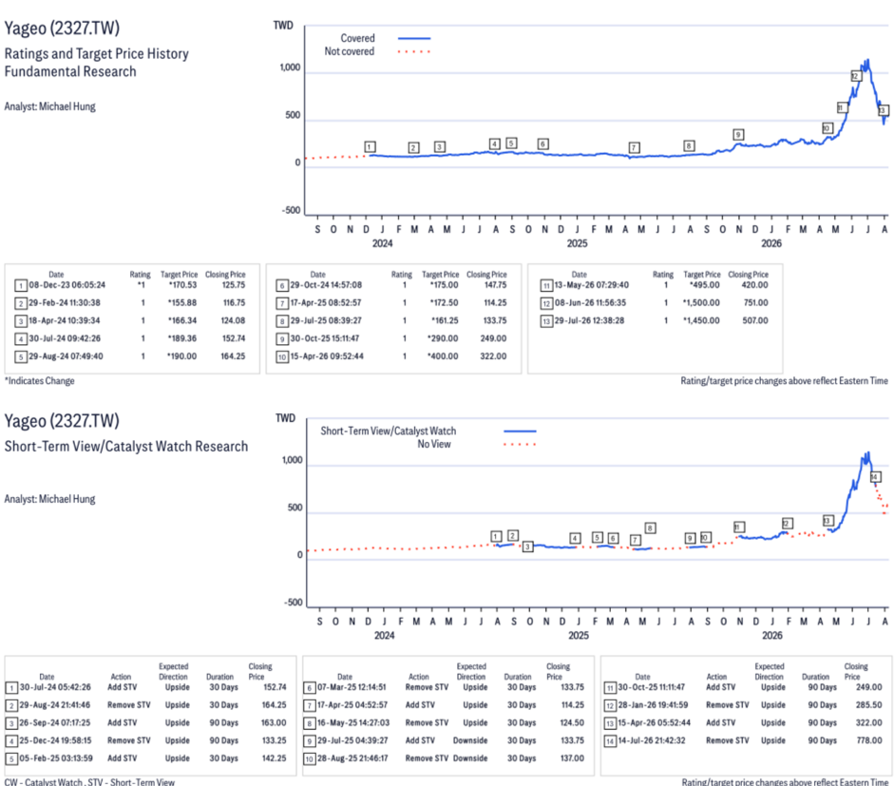Screen dimensions: 894x786
Task: Click date "29-Oct-24 14:57:08"
Action: click(x=326, y=285)
